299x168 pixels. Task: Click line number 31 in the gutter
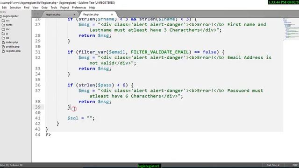(x=38, y=52)
